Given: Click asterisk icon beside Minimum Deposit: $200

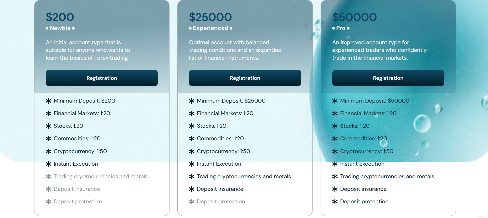Looking at the screenshot, I should [48, 101].
